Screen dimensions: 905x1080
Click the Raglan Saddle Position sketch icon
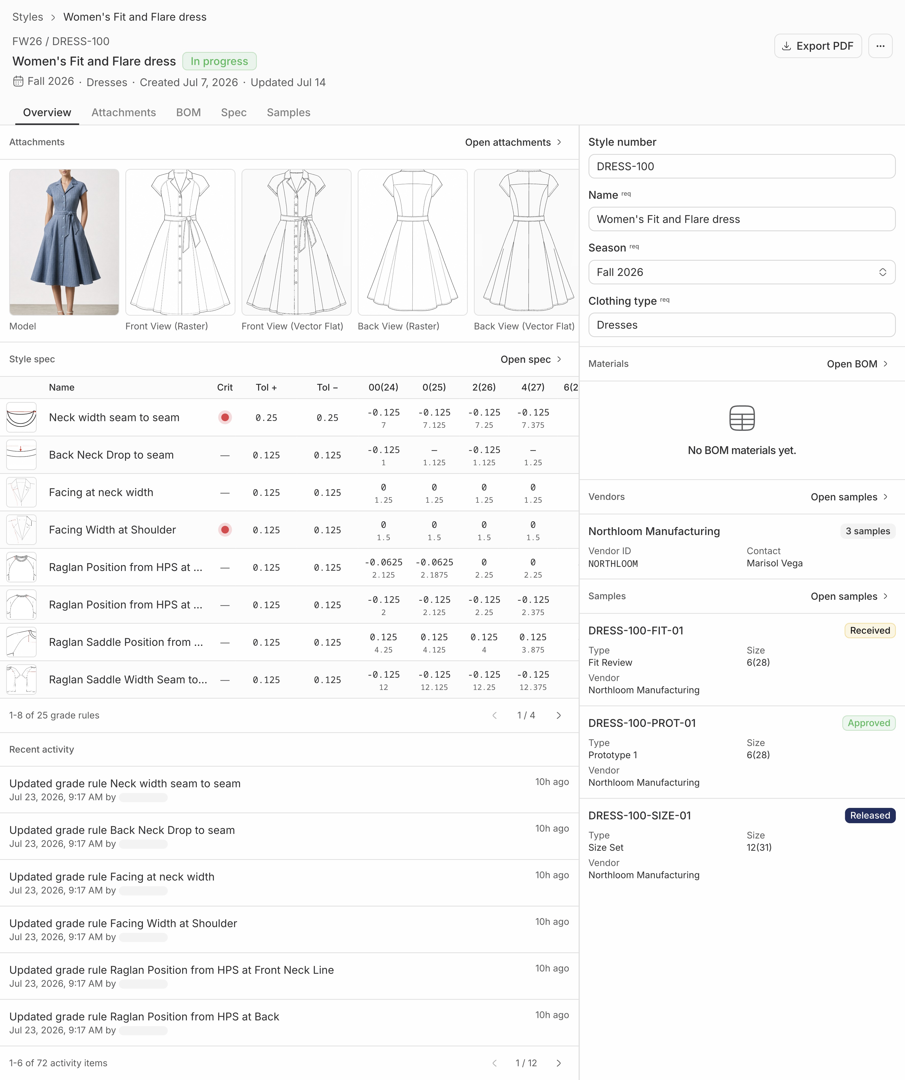(x=22, y=642)
